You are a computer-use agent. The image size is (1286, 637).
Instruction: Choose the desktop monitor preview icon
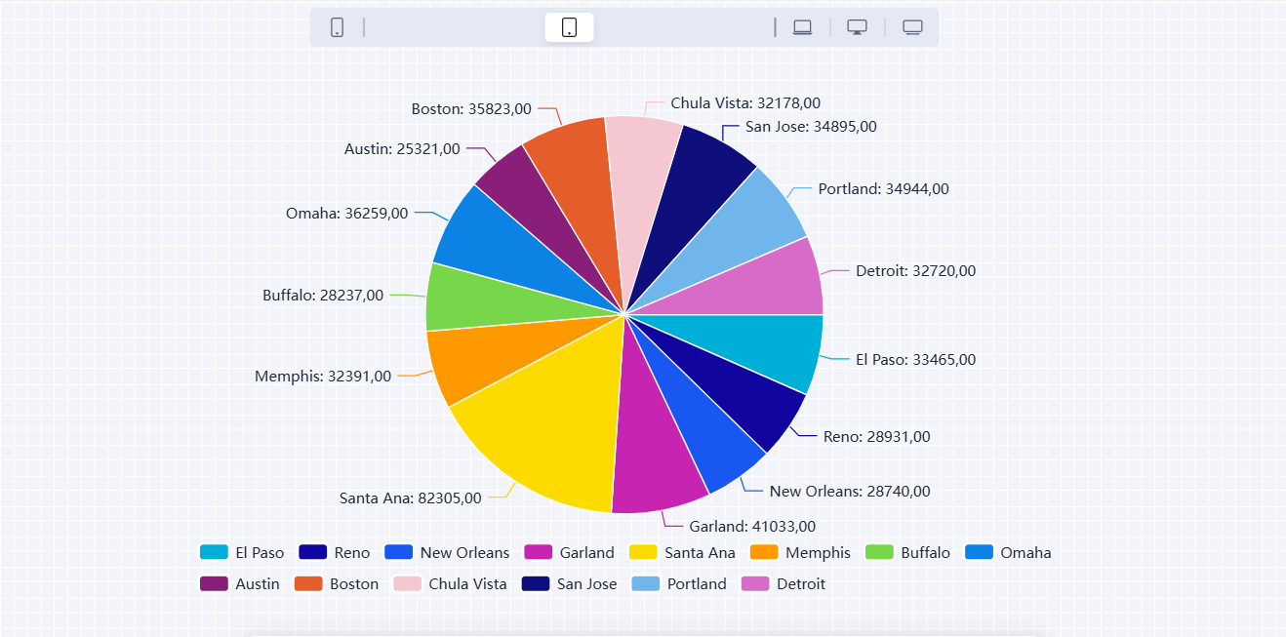pyautogui.click(x=857, y=27)
